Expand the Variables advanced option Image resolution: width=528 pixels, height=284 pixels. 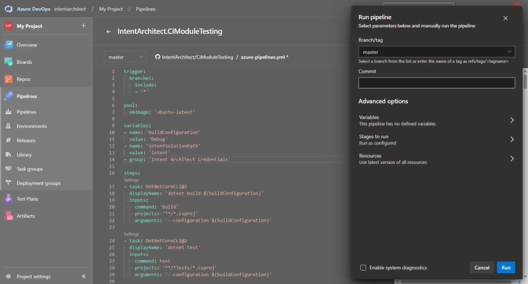pos(436,120)
